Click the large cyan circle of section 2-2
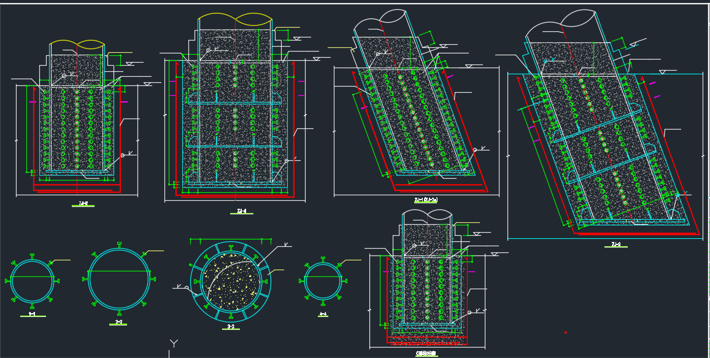This screenshot has width=710, height=358. coord(119,279)
